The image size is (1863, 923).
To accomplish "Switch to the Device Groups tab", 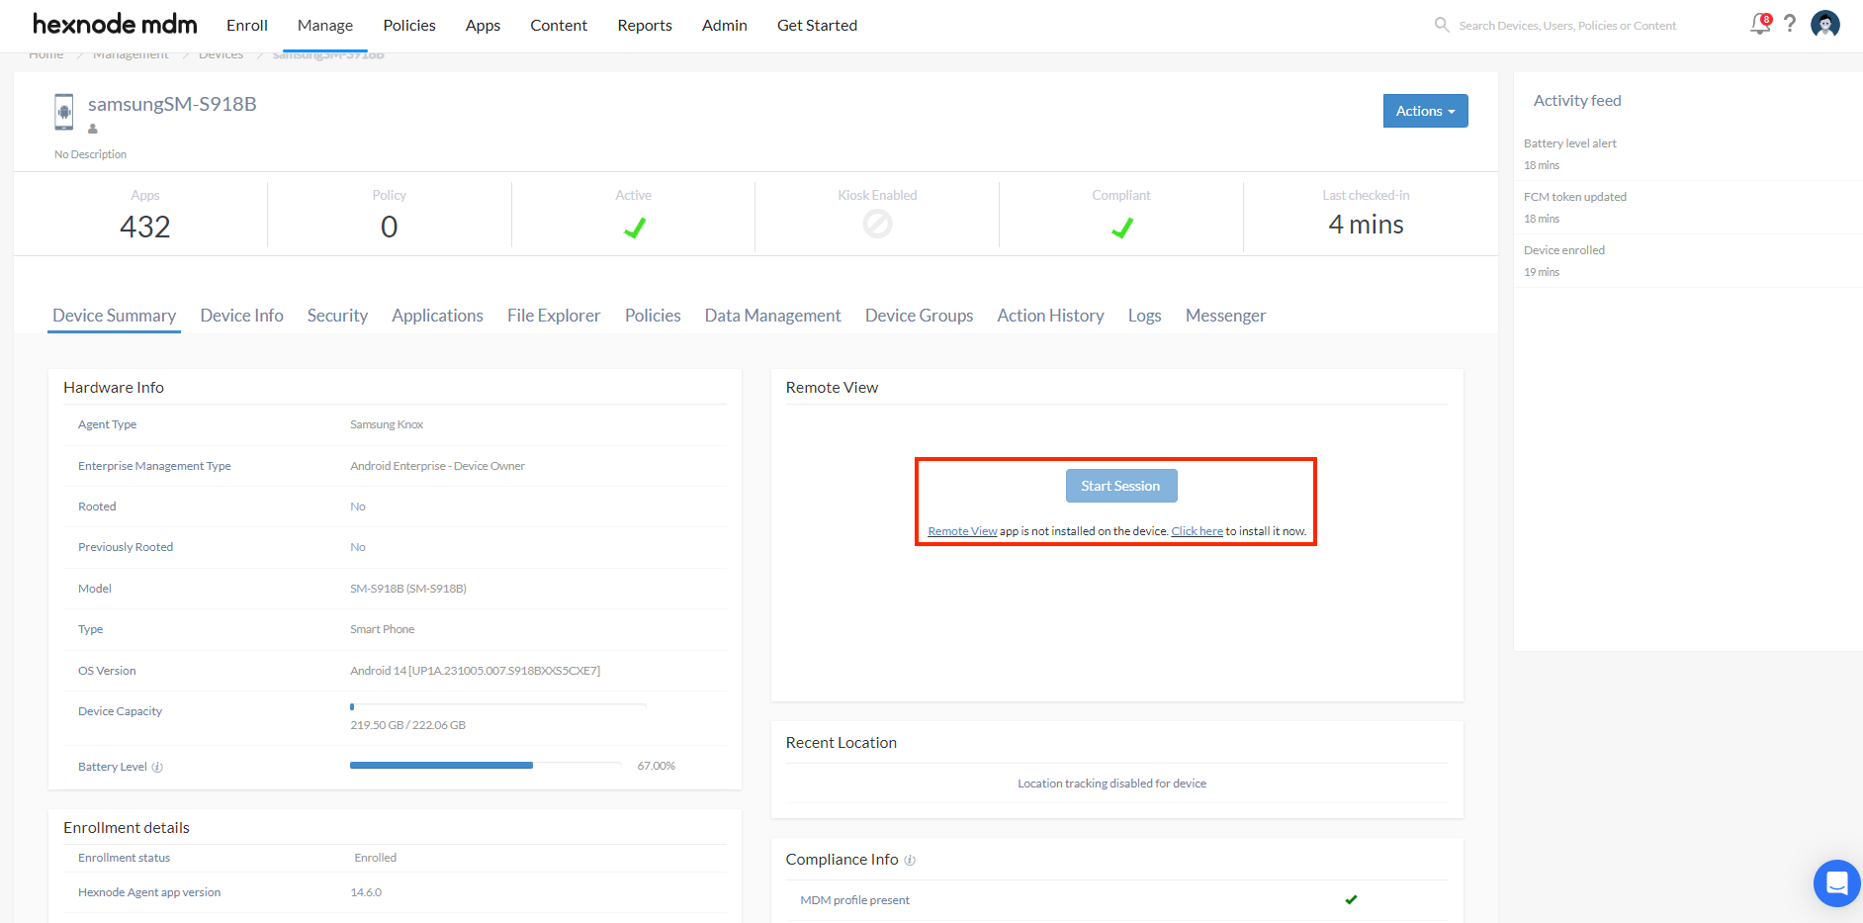I will click(x=919, y=316).
